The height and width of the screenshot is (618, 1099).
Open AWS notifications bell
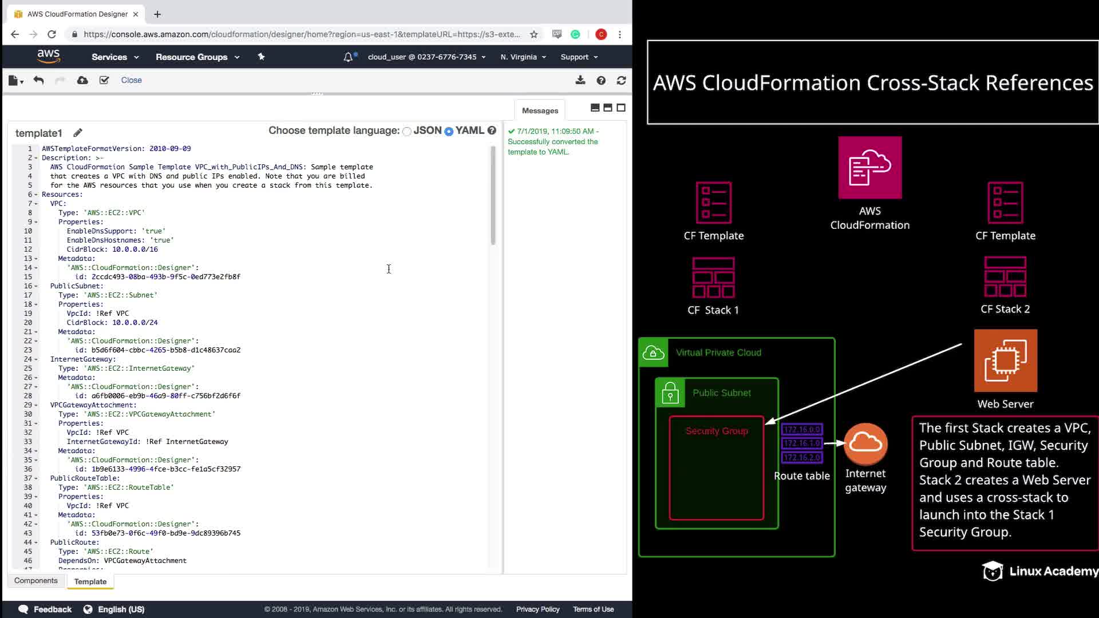(348, 57)
